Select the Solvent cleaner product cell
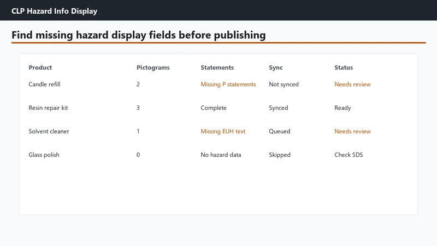The image size is (437, 246). click(49, 131)
